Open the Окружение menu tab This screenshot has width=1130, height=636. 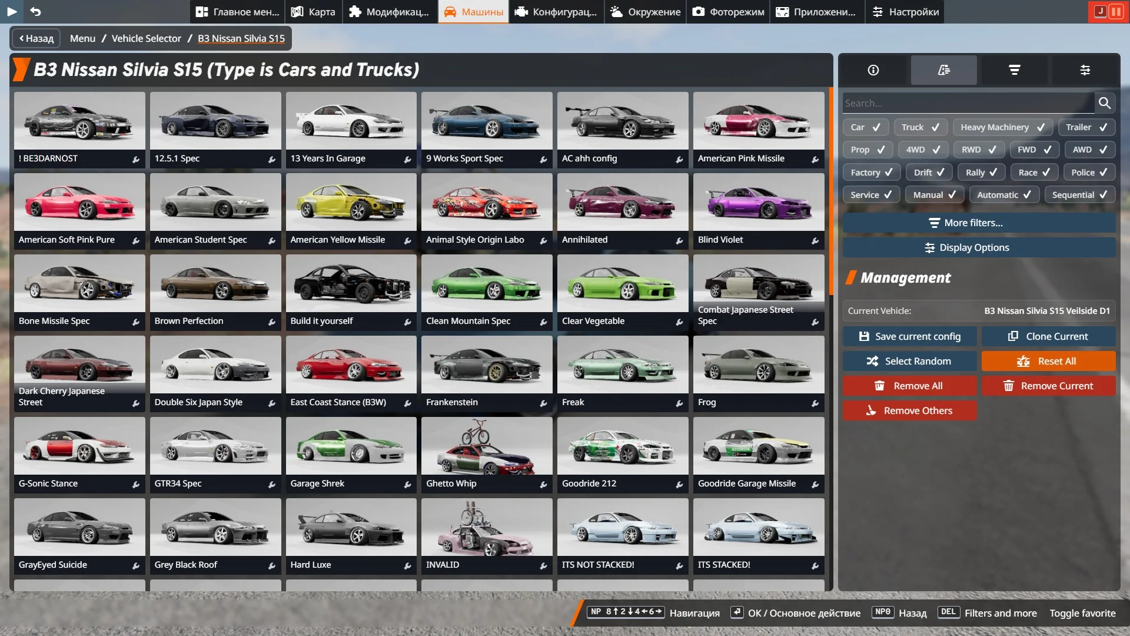tap(646, 12)
